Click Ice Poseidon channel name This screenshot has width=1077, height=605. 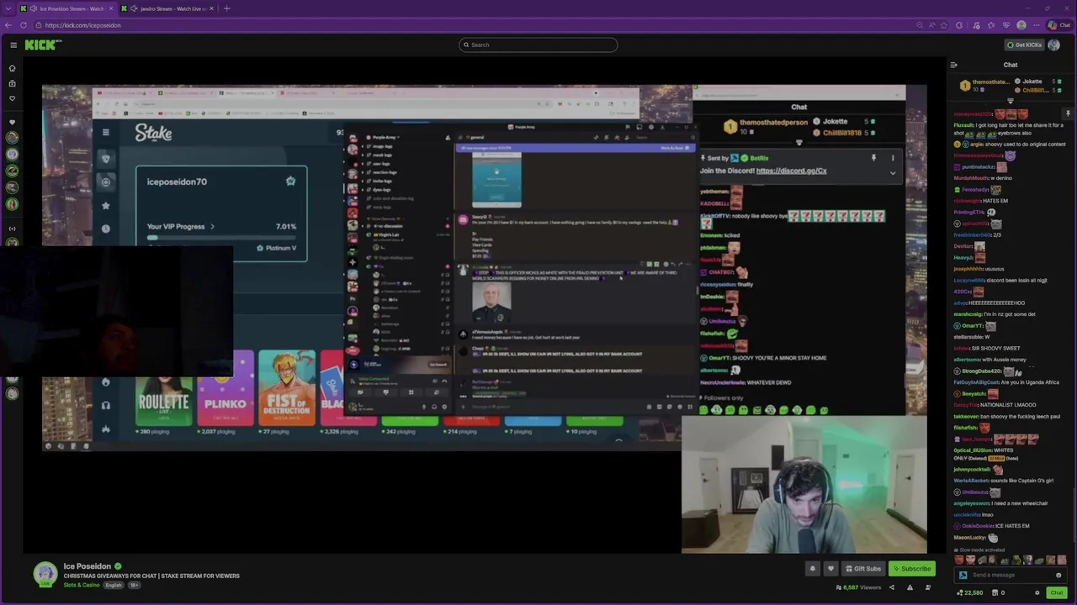tap(88, 566)
